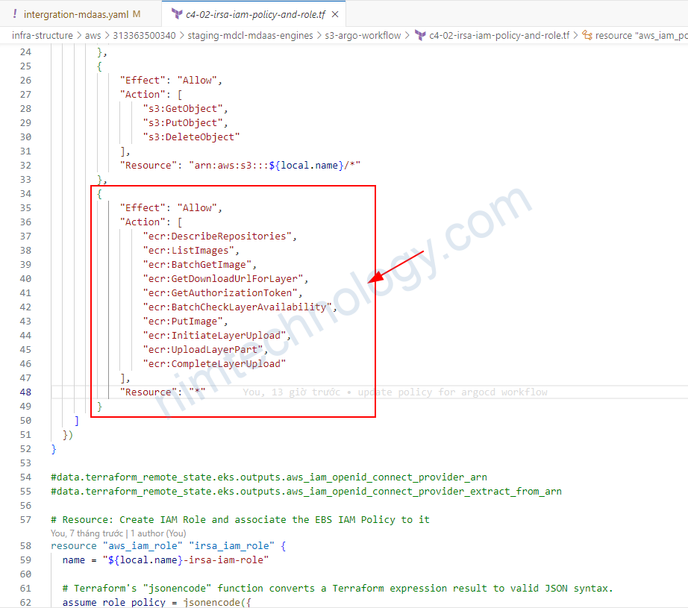The image size is (688, 608).
Task: Click line number 48 in the gutter
Action: tap(25, 392)
